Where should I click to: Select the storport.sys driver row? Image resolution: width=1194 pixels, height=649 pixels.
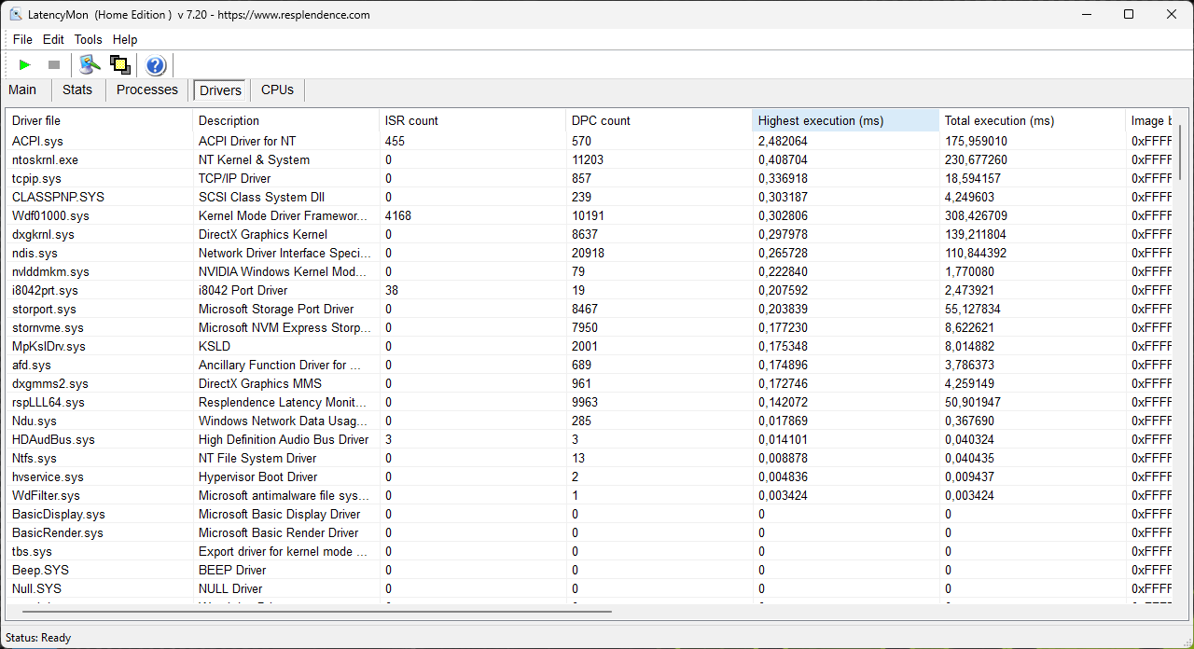click(590, 309)
